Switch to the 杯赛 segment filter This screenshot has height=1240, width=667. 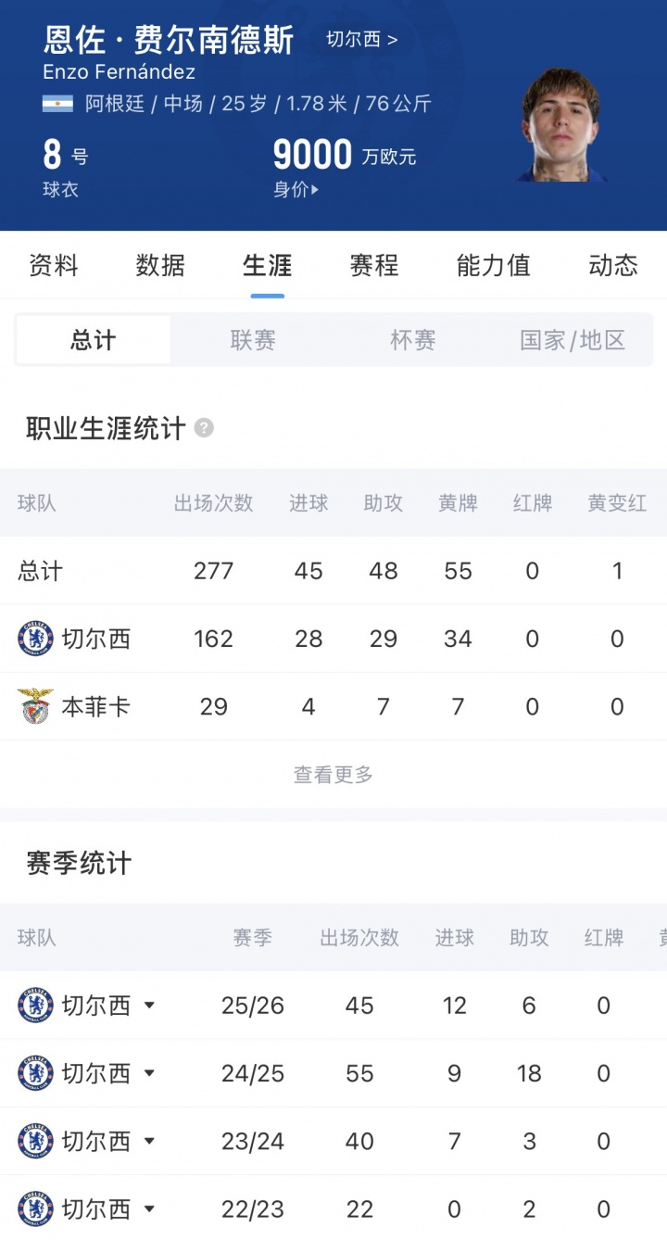(x=413, y=340)
